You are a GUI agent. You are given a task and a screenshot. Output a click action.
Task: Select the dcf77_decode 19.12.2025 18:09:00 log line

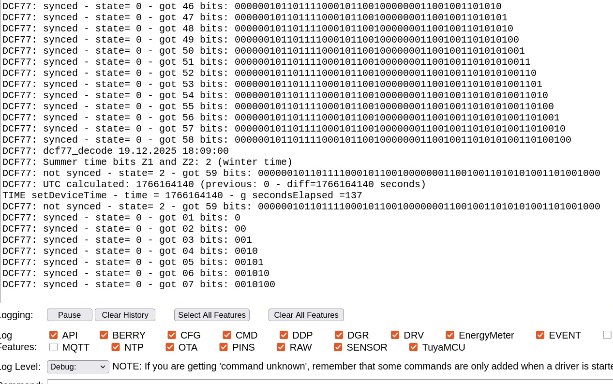pos(116,151)
